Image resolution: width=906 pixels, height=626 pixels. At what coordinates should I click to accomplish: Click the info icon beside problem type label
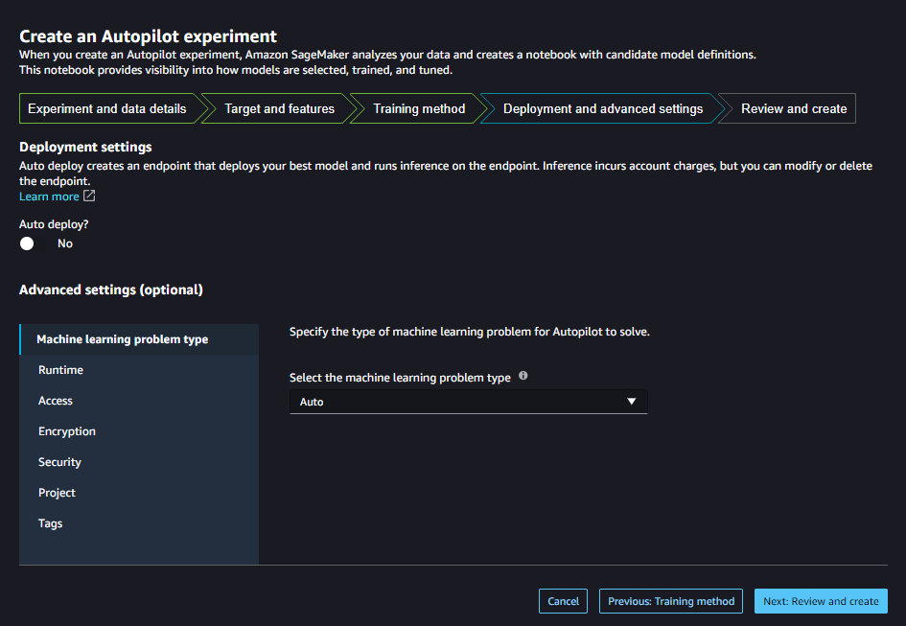click(x=523, y=377)
